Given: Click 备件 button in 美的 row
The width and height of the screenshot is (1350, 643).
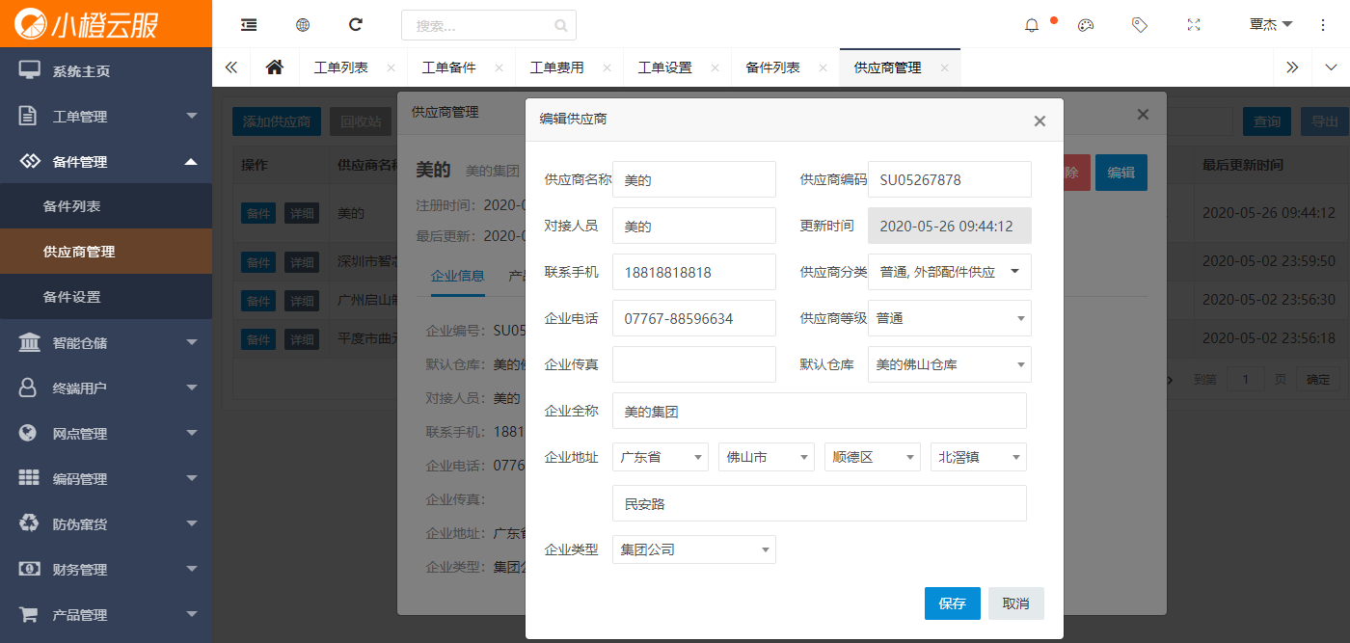Looking at the screenshot, I should (258, 213).
